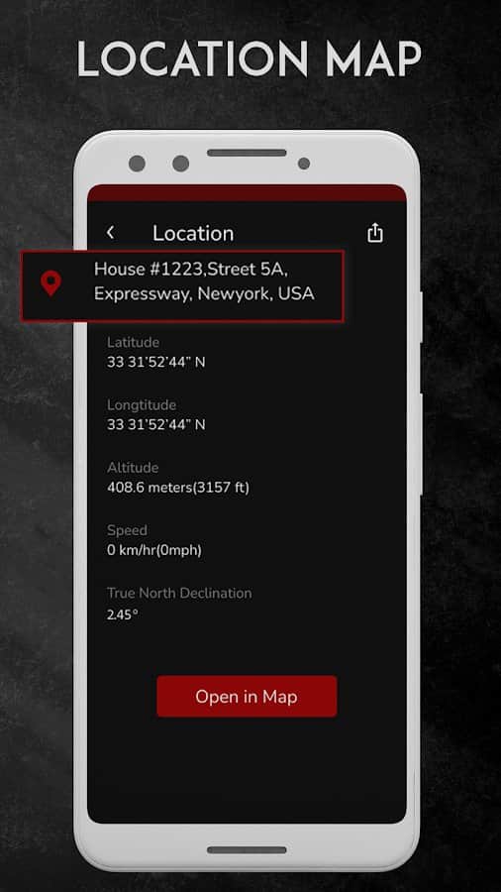Viewport: 501px width, 892px height.
Task: Tap the Latitude label
Action: [133, 343]
